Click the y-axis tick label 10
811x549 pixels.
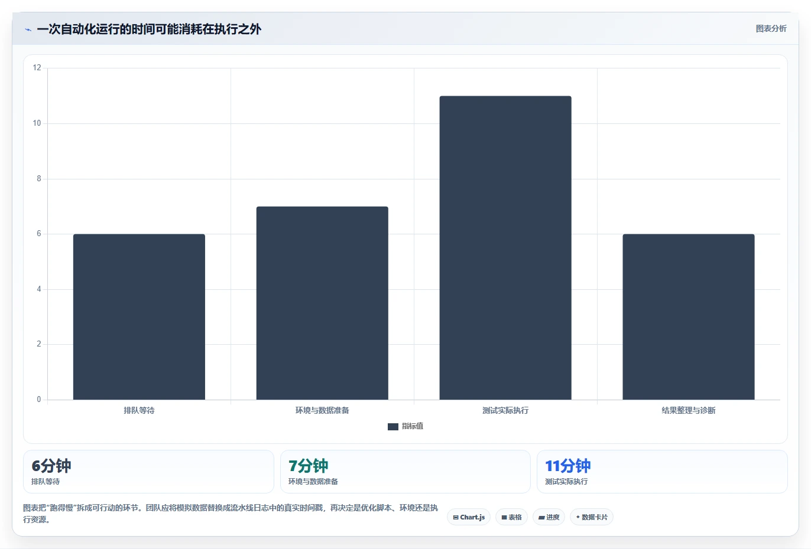[x=37, y=123]
